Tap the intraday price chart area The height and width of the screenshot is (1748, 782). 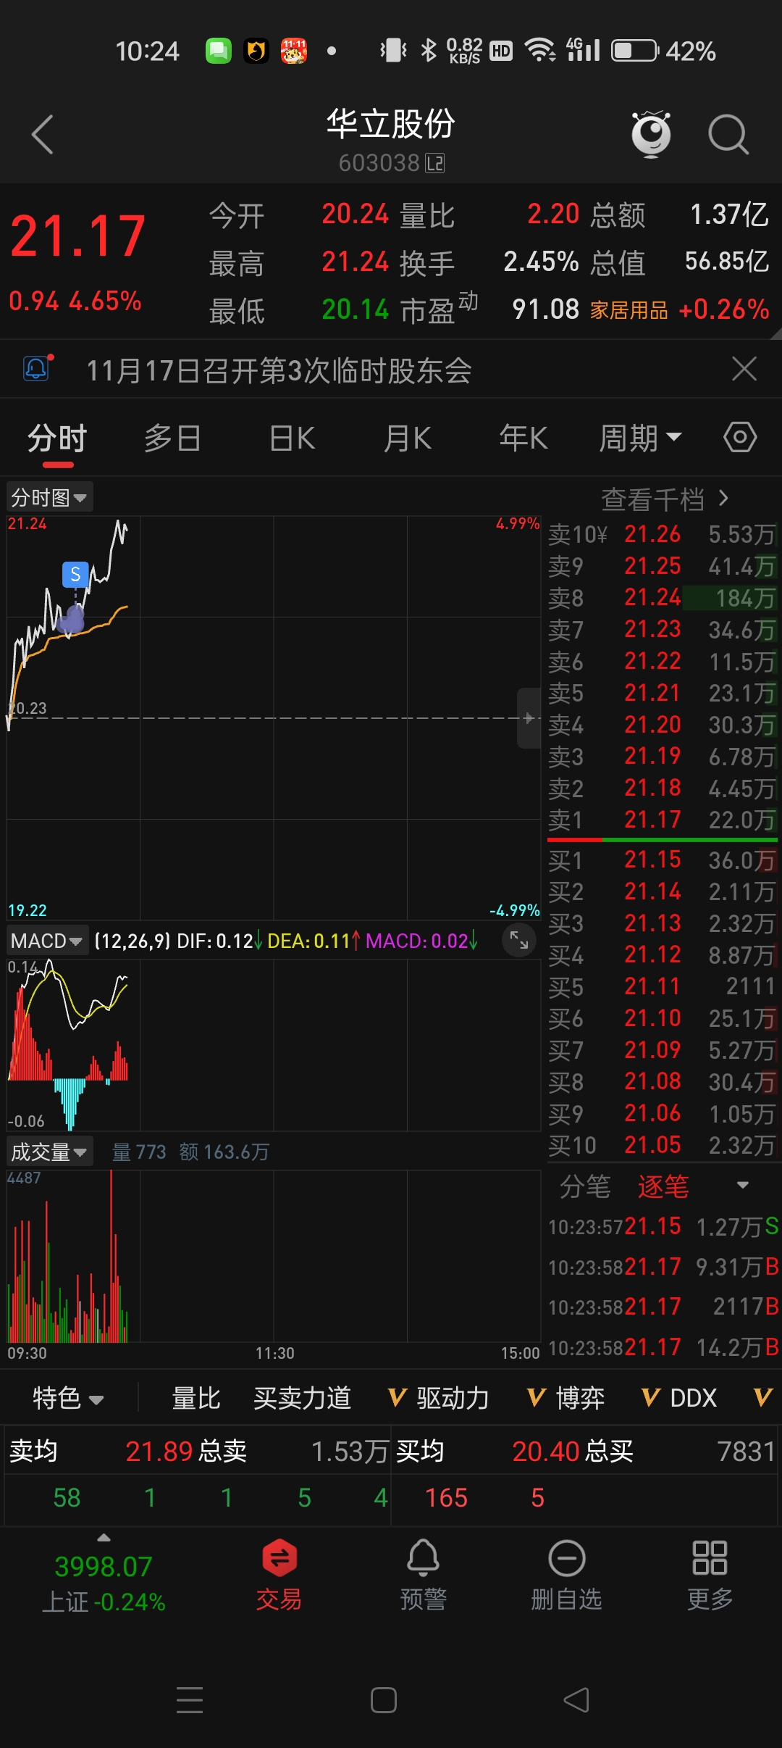274,717
